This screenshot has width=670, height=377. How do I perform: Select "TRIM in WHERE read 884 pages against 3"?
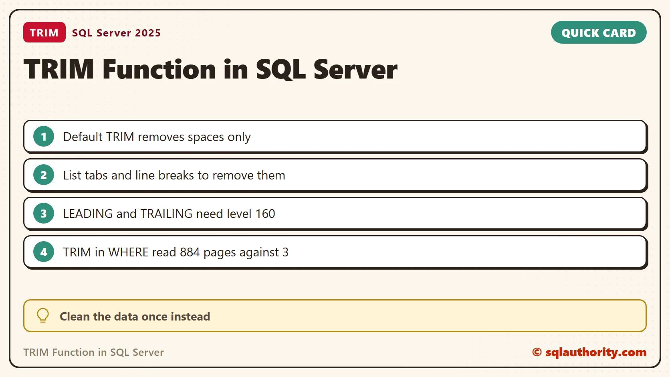coord(176,252)
